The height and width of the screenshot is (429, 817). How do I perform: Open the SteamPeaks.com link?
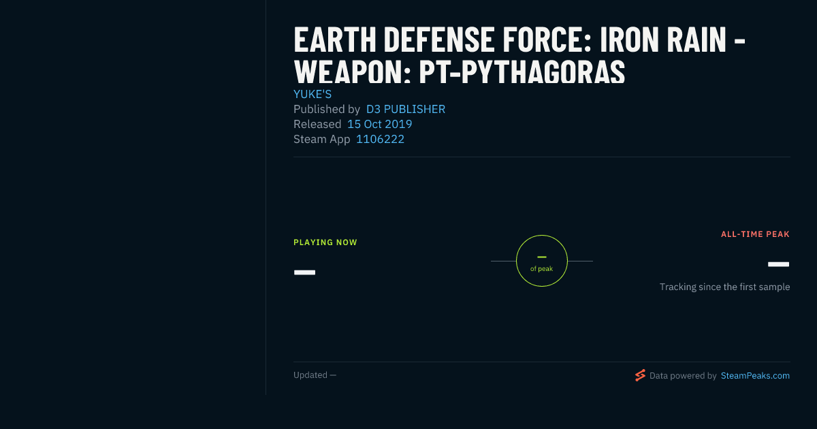pos(755,375)
